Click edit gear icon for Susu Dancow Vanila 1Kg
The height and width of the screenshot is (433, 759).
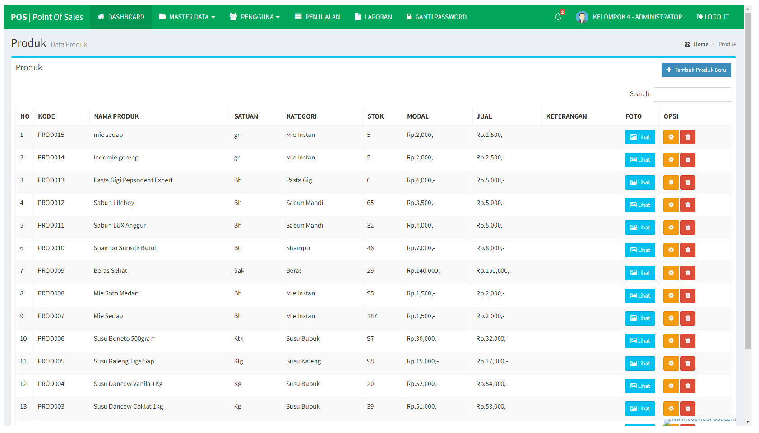click(x=671, y=386)
